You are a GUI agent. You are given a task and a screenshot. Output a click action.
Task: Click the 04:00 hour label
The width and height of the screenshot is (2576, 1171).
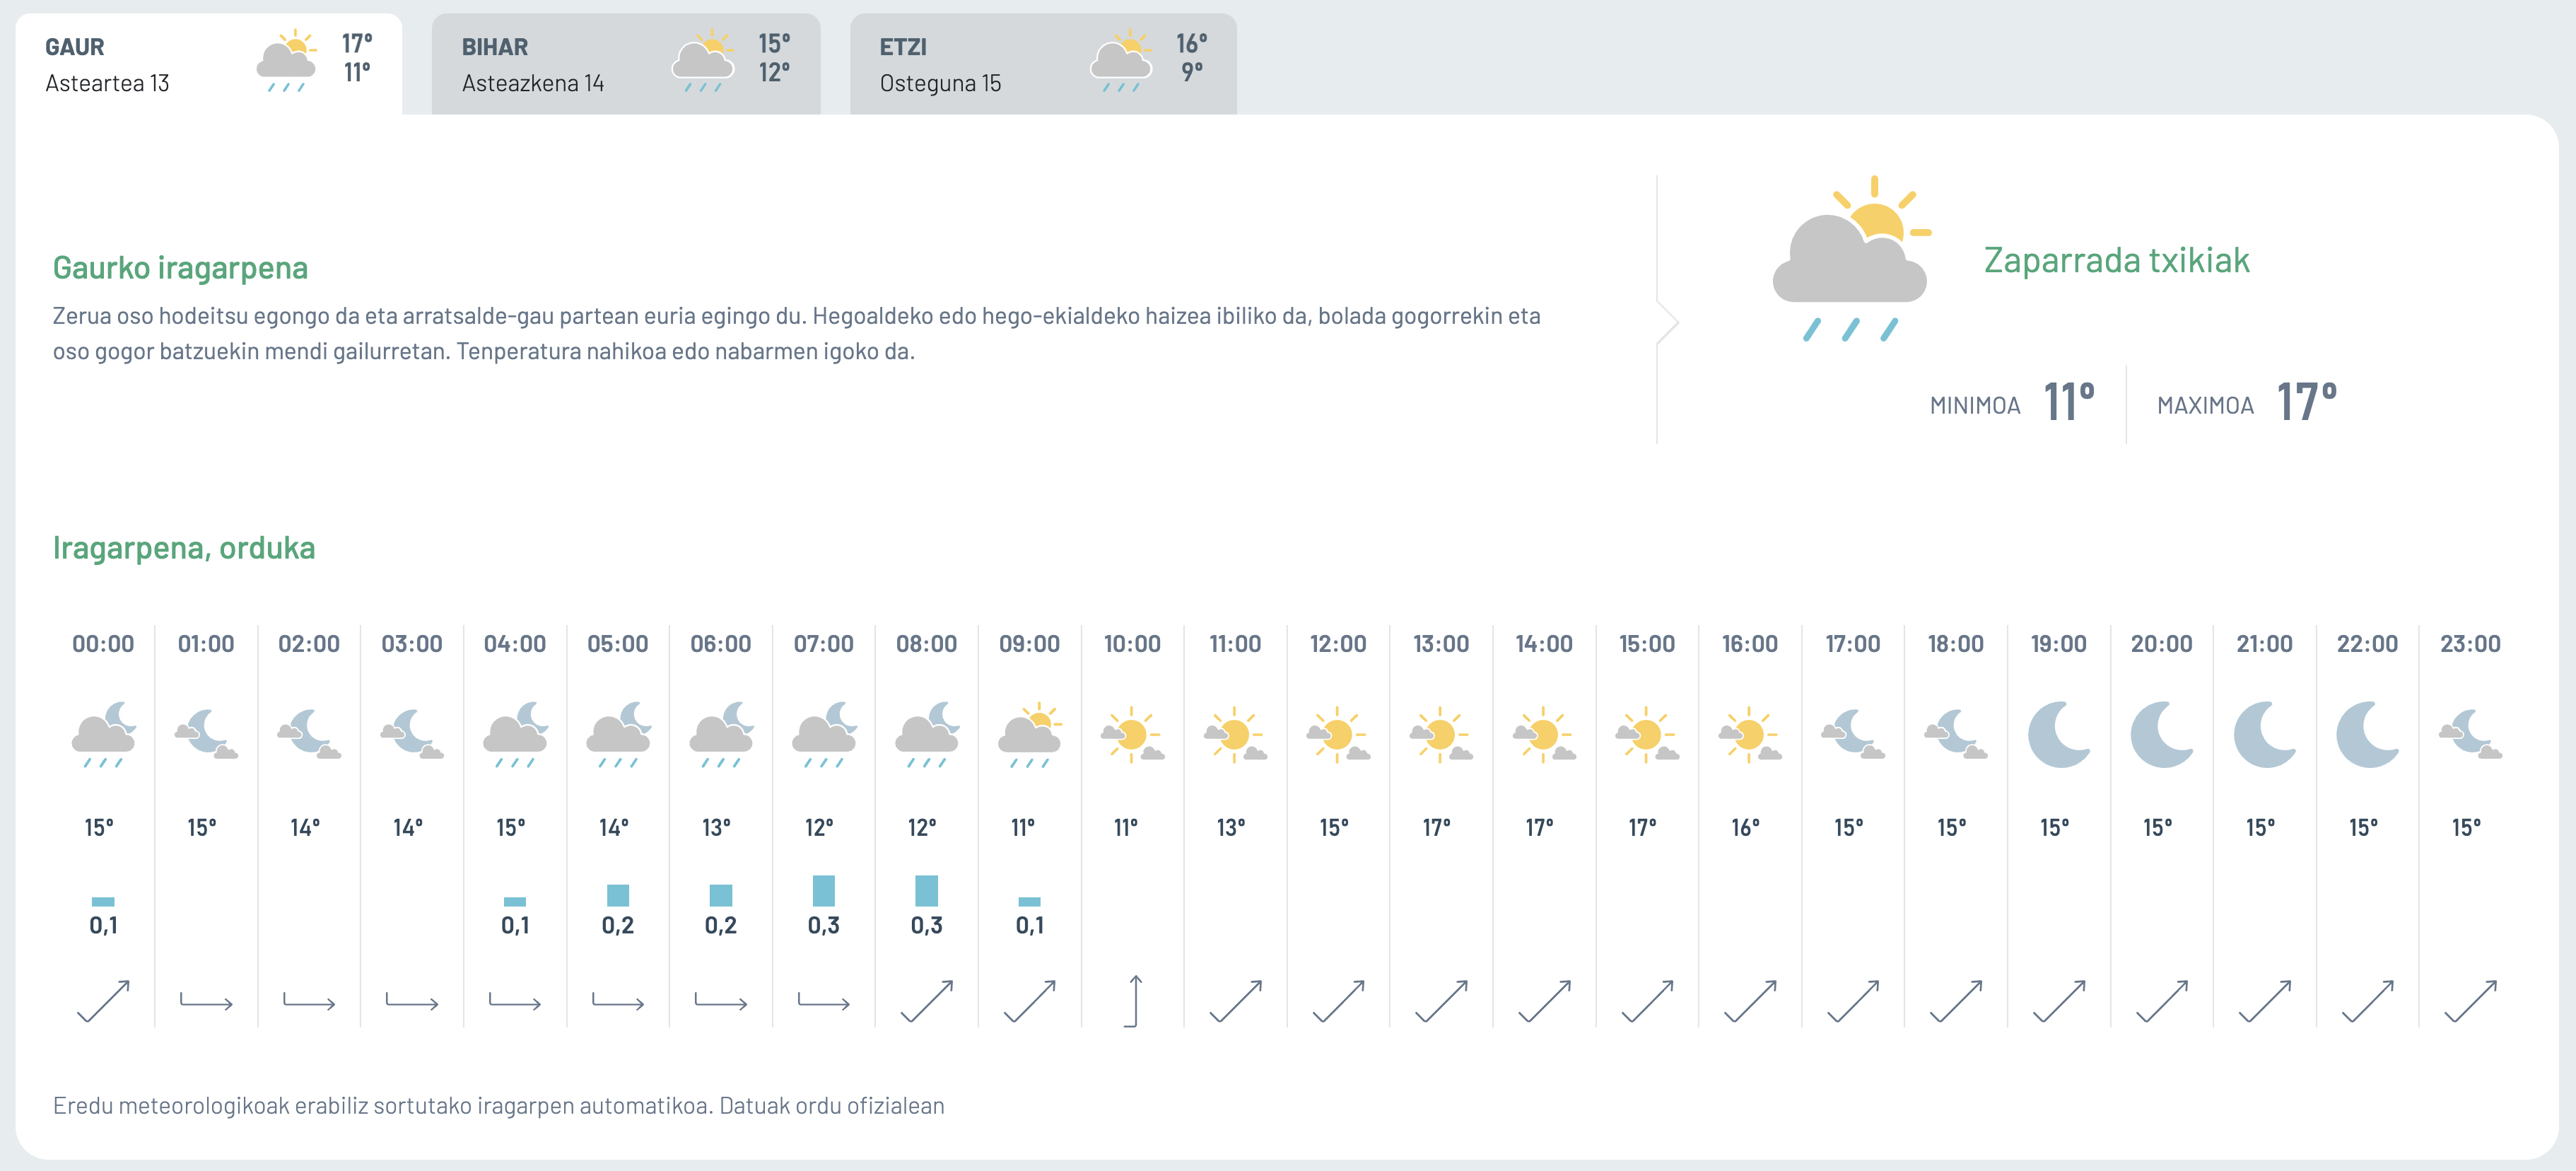pyautogui.click(x=515, y=644)
